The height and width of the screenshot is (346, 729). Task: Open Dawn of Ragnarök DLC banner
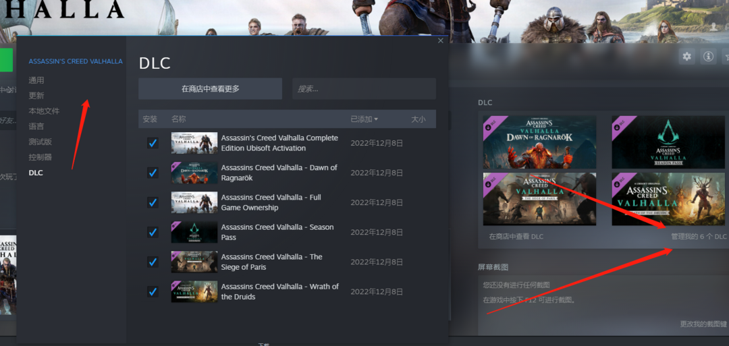539,142
